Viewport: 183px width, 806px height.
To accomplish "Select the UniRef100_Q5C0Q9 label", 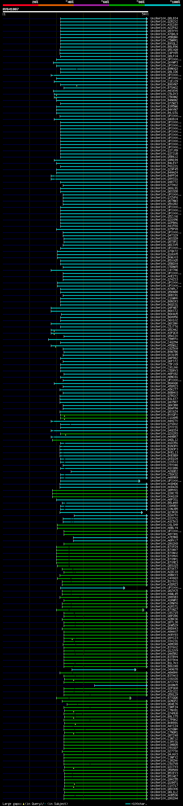I will 164,50.
